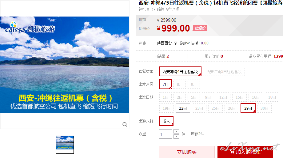Screen dimensions: 283x158
Task: Select traveler type 成人
Action: (x=166, y=121)
